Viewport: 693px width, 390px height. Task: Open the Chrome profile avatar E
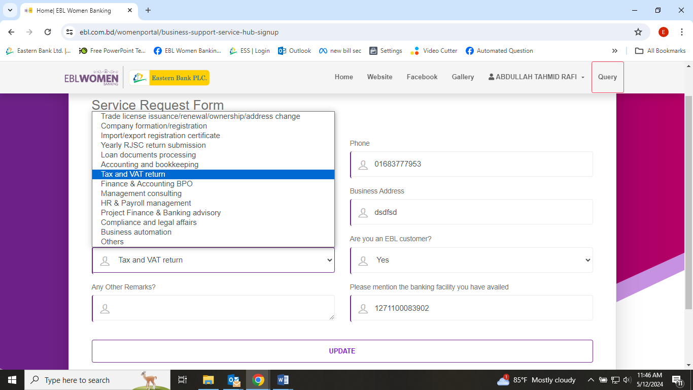pos(664,32)
